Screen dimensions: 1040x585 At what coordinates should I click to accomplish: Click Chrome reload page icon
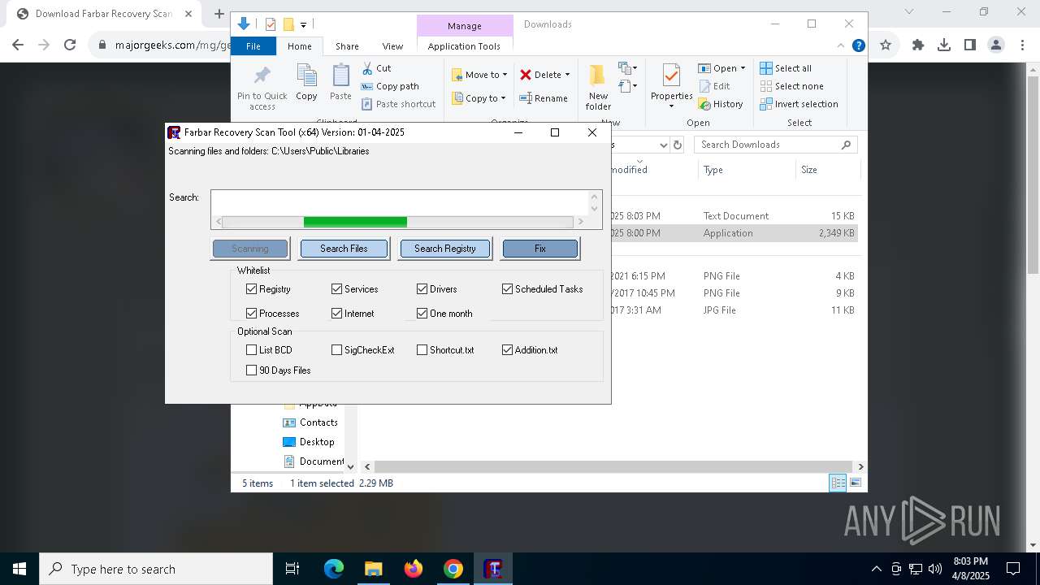[70, 45]
